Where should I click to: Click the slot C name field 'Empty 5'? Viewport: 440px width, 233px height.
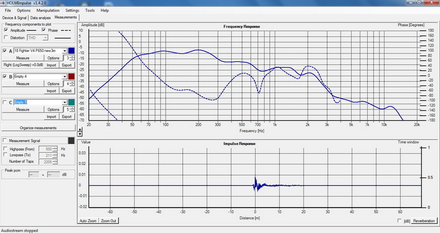point(38,102)
